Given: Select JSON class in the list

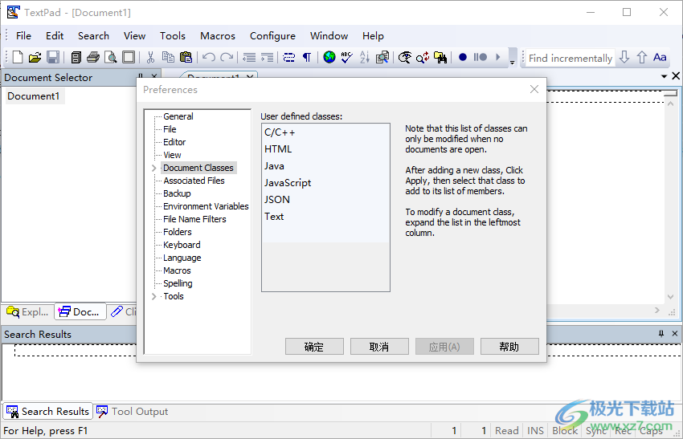Looking at the screenshot, I should pyautogui.click(x=325, y=200).
